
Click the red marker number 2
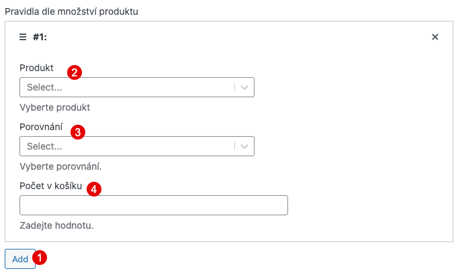[75, 72]
